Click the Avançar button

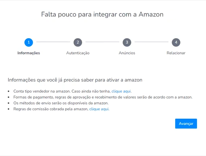point(186,123)
